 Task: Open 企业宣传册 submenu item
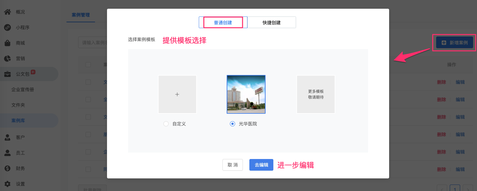pyautogui.click(x=23, y=90)
